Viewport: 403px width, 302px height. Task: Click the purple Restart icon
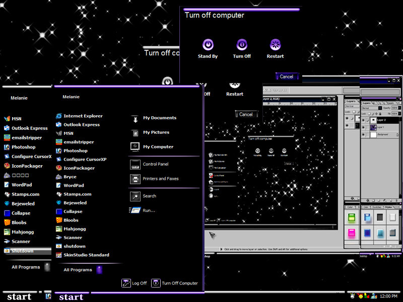click(x=275, y=45)
